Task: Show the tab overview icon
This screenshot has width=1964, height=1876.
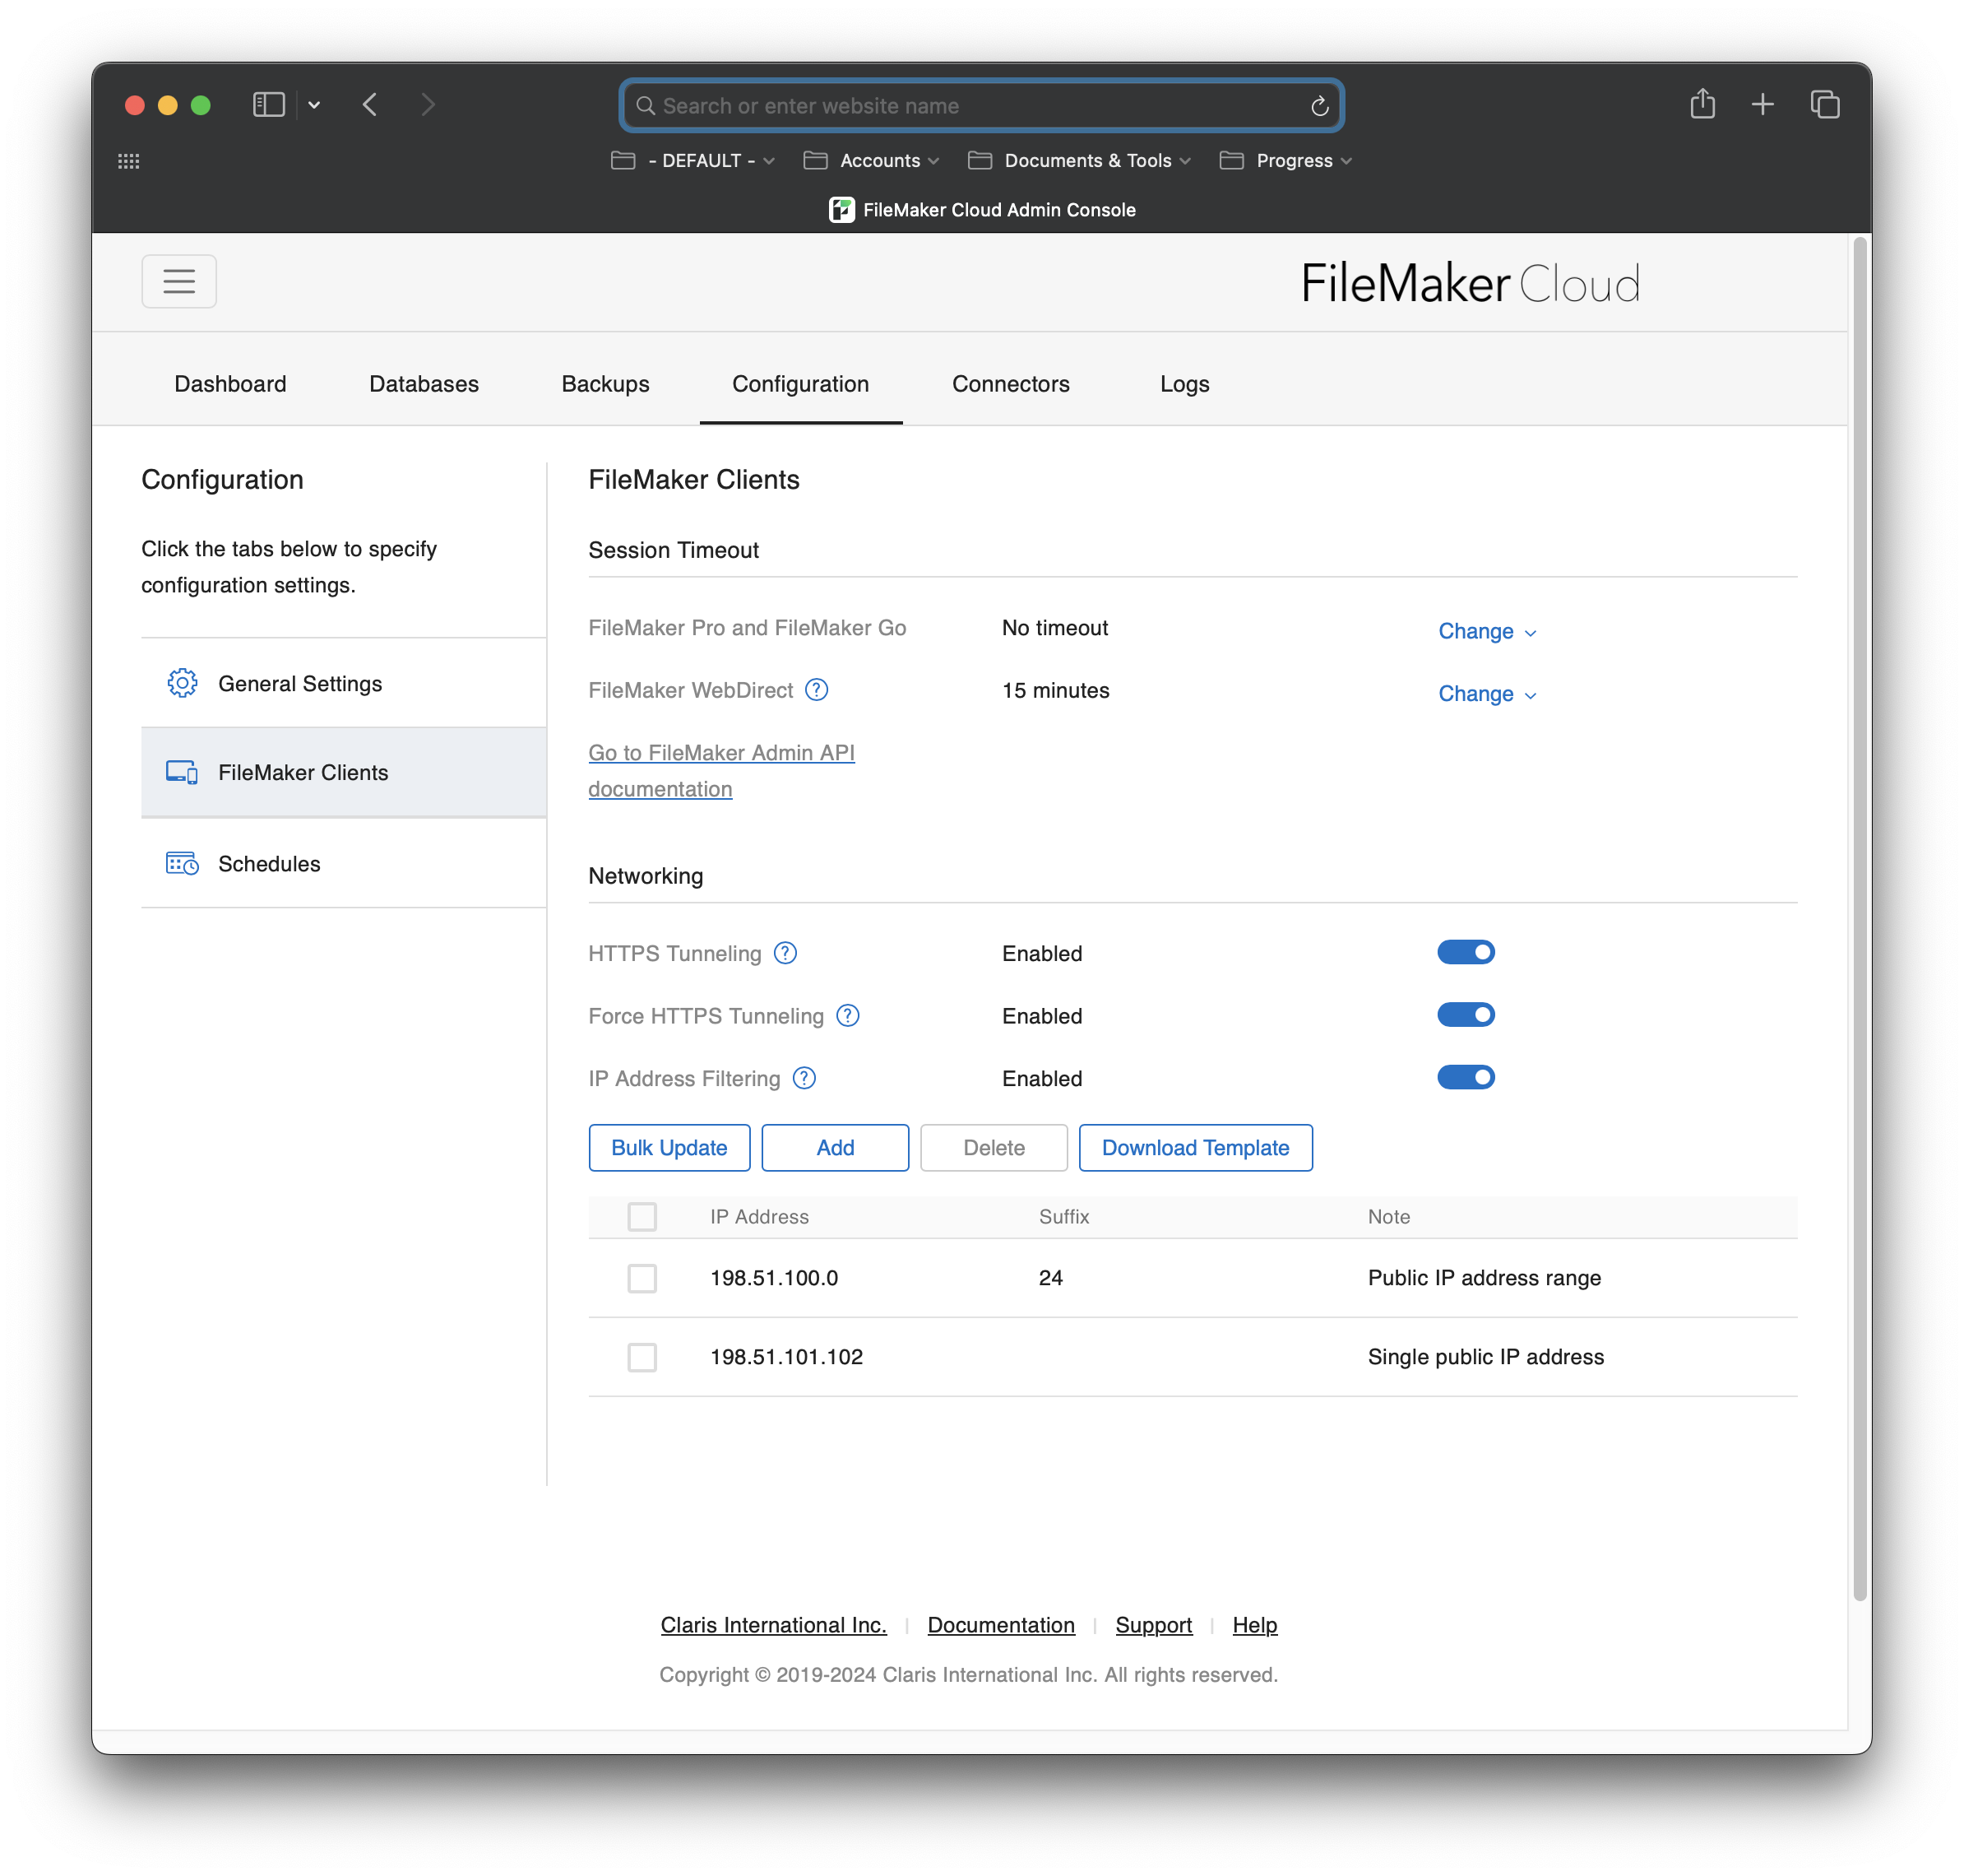Action: coord(1825,105)
